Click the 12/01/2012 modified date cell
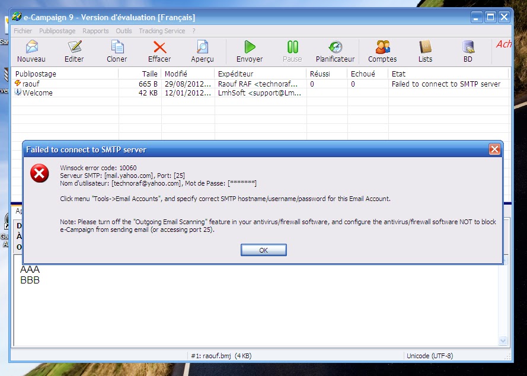The height and width of the screenshot is (376, 527). (188, 93)
